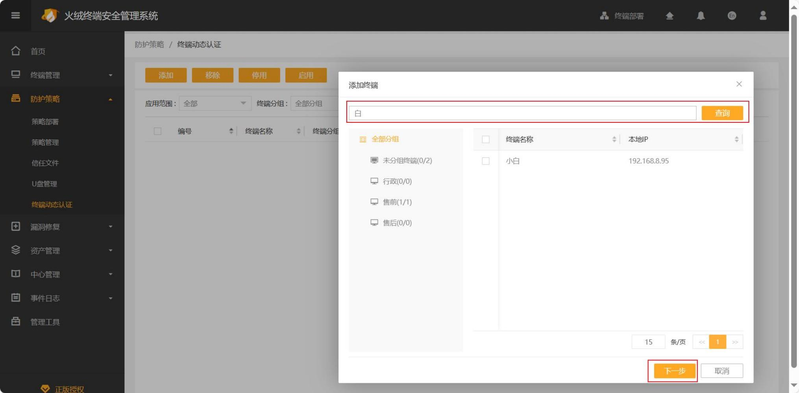Click the 首页 home icon
The height and width of the screenshot is (393, 799).
pyautogui.click(x=16, y=51)
